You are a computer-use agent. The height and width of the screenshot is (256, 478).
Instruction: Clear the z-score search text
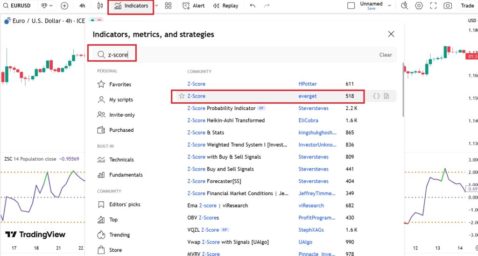point(385,55)
